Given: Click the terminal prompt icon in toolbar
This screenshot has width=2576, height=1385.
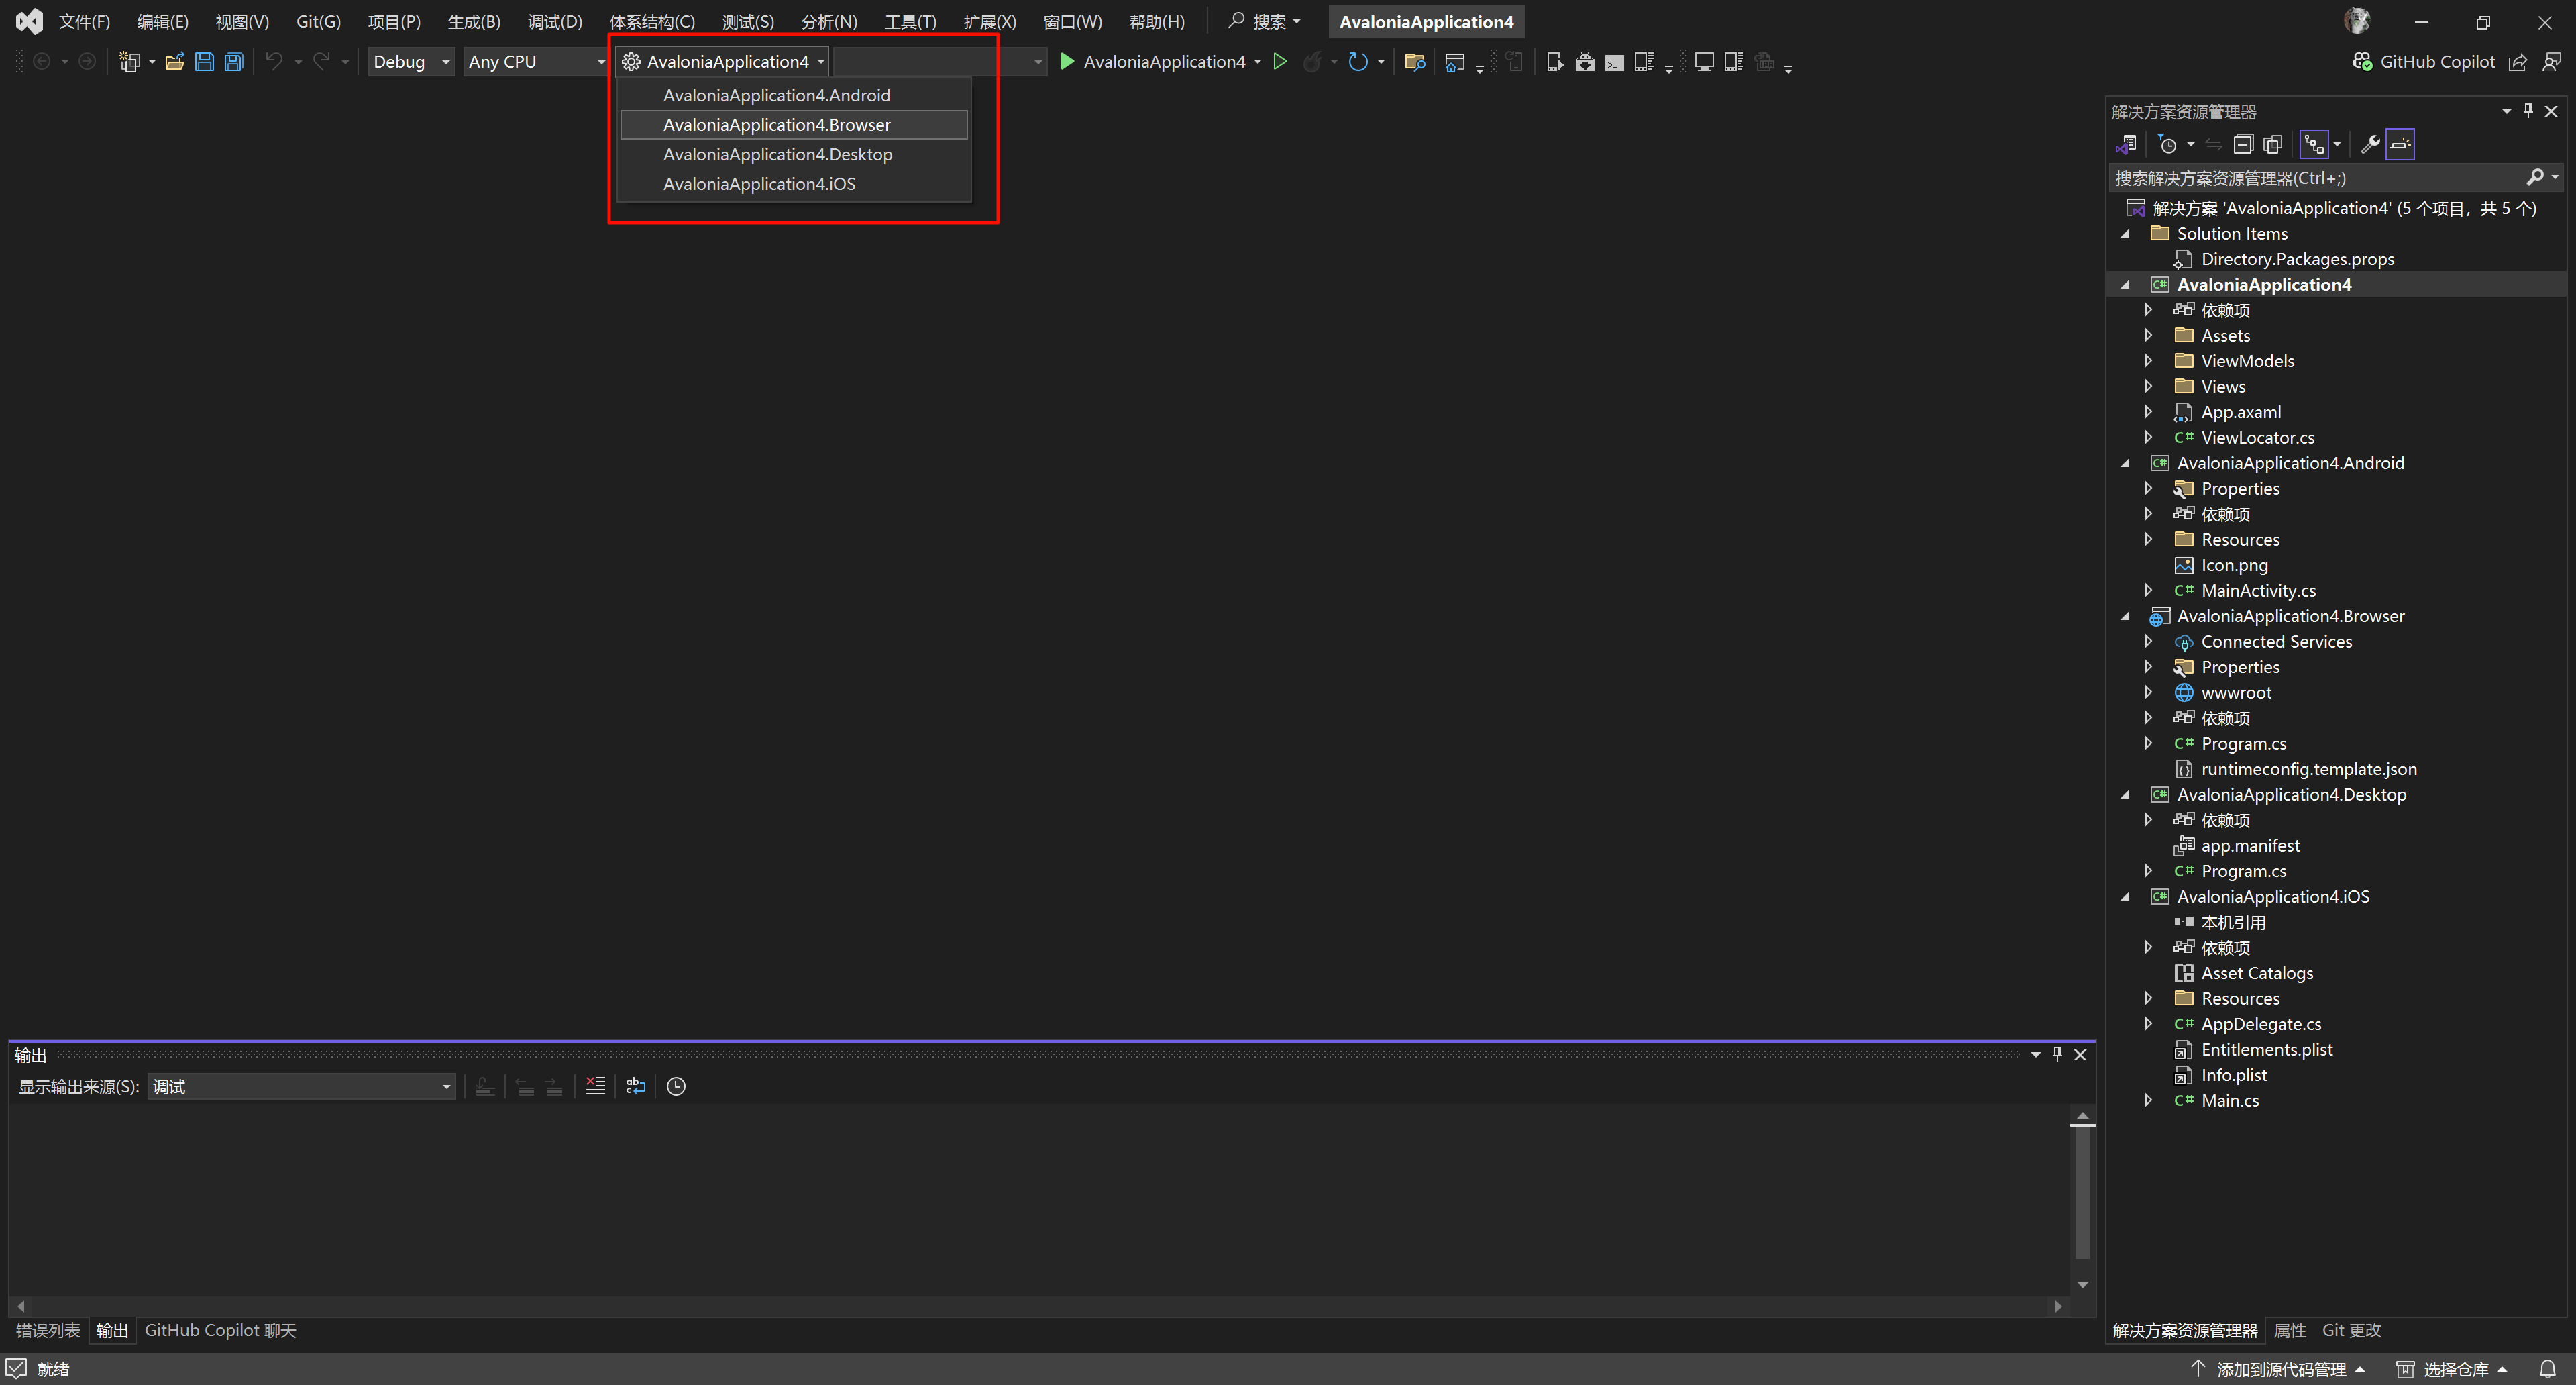Looking at the screenshot, I should pyautogui.click(x=1614, y=62).
